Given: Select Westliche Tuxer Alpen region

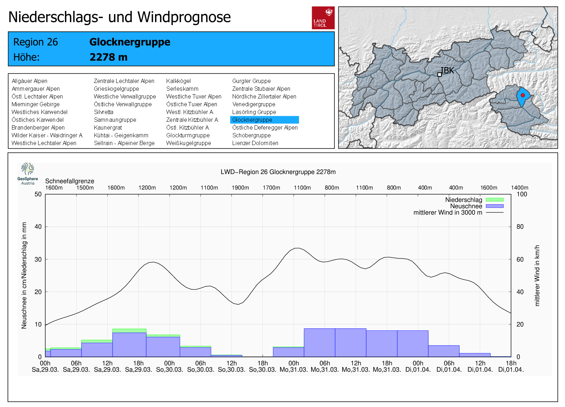Looking at the screenshot, I should 194,97.
